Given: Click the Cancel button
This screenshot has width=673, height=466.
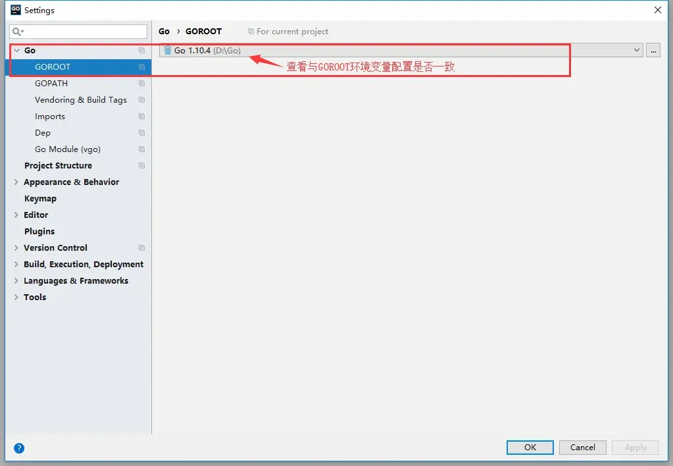Looking at the screenshot, I should point(583,447).
